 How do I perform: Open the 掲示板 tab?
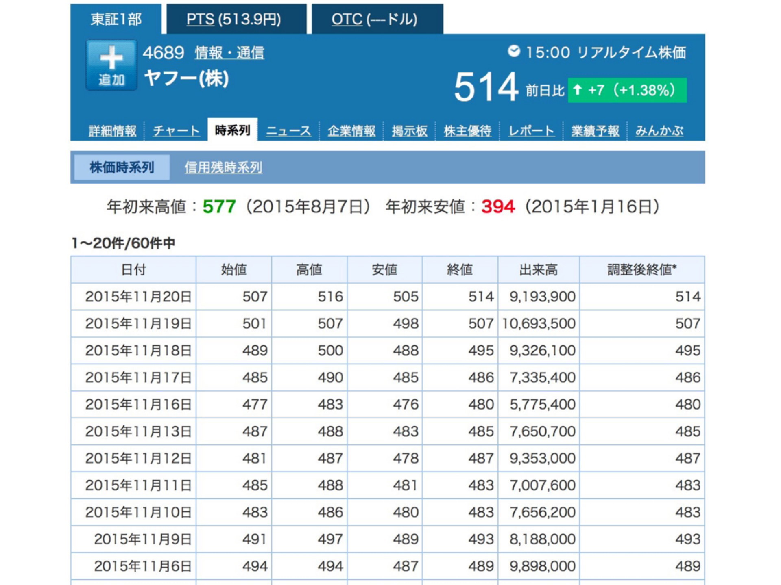pos(410,131)
